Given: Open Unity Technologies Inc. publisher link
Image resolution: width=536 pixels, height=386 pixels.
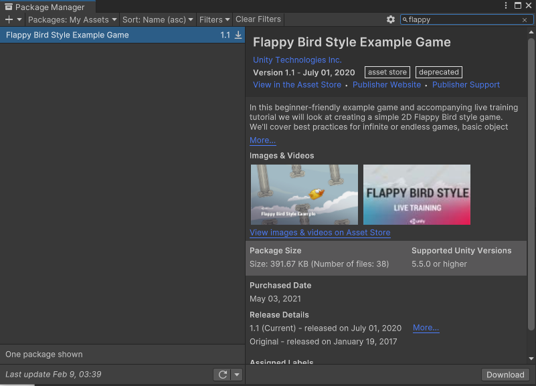Looking at the screenshot, I should tap(297, 60).
